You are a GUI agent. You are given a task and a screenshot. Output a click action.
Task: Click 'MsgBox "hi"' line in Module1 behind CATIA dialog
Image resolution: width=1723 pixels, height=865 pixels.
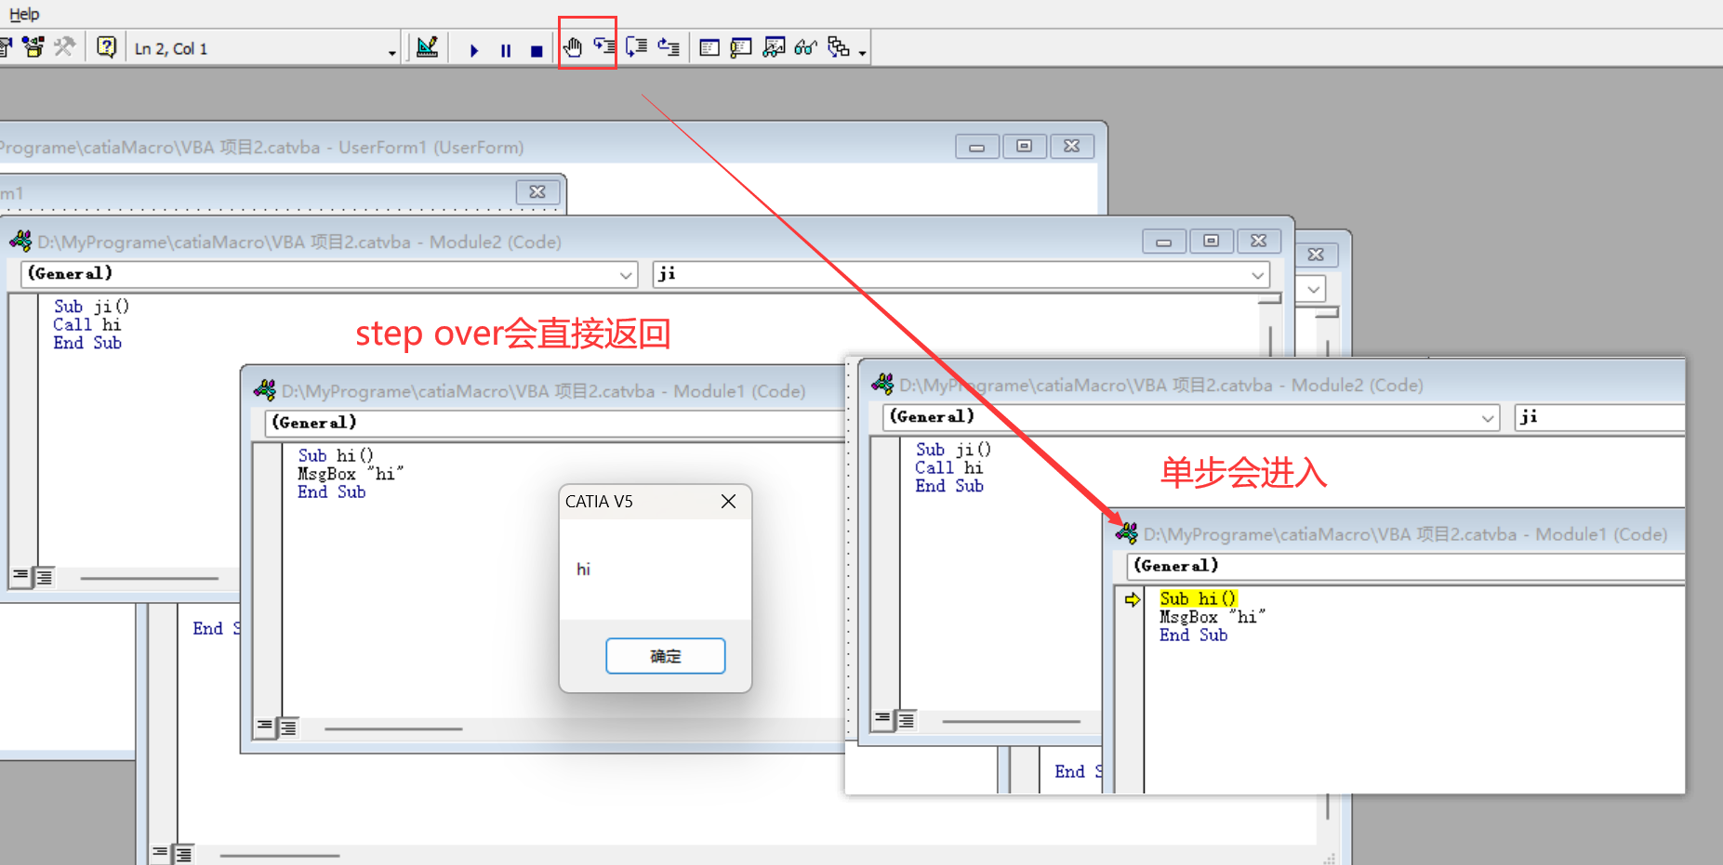click(x=351, y=474)
